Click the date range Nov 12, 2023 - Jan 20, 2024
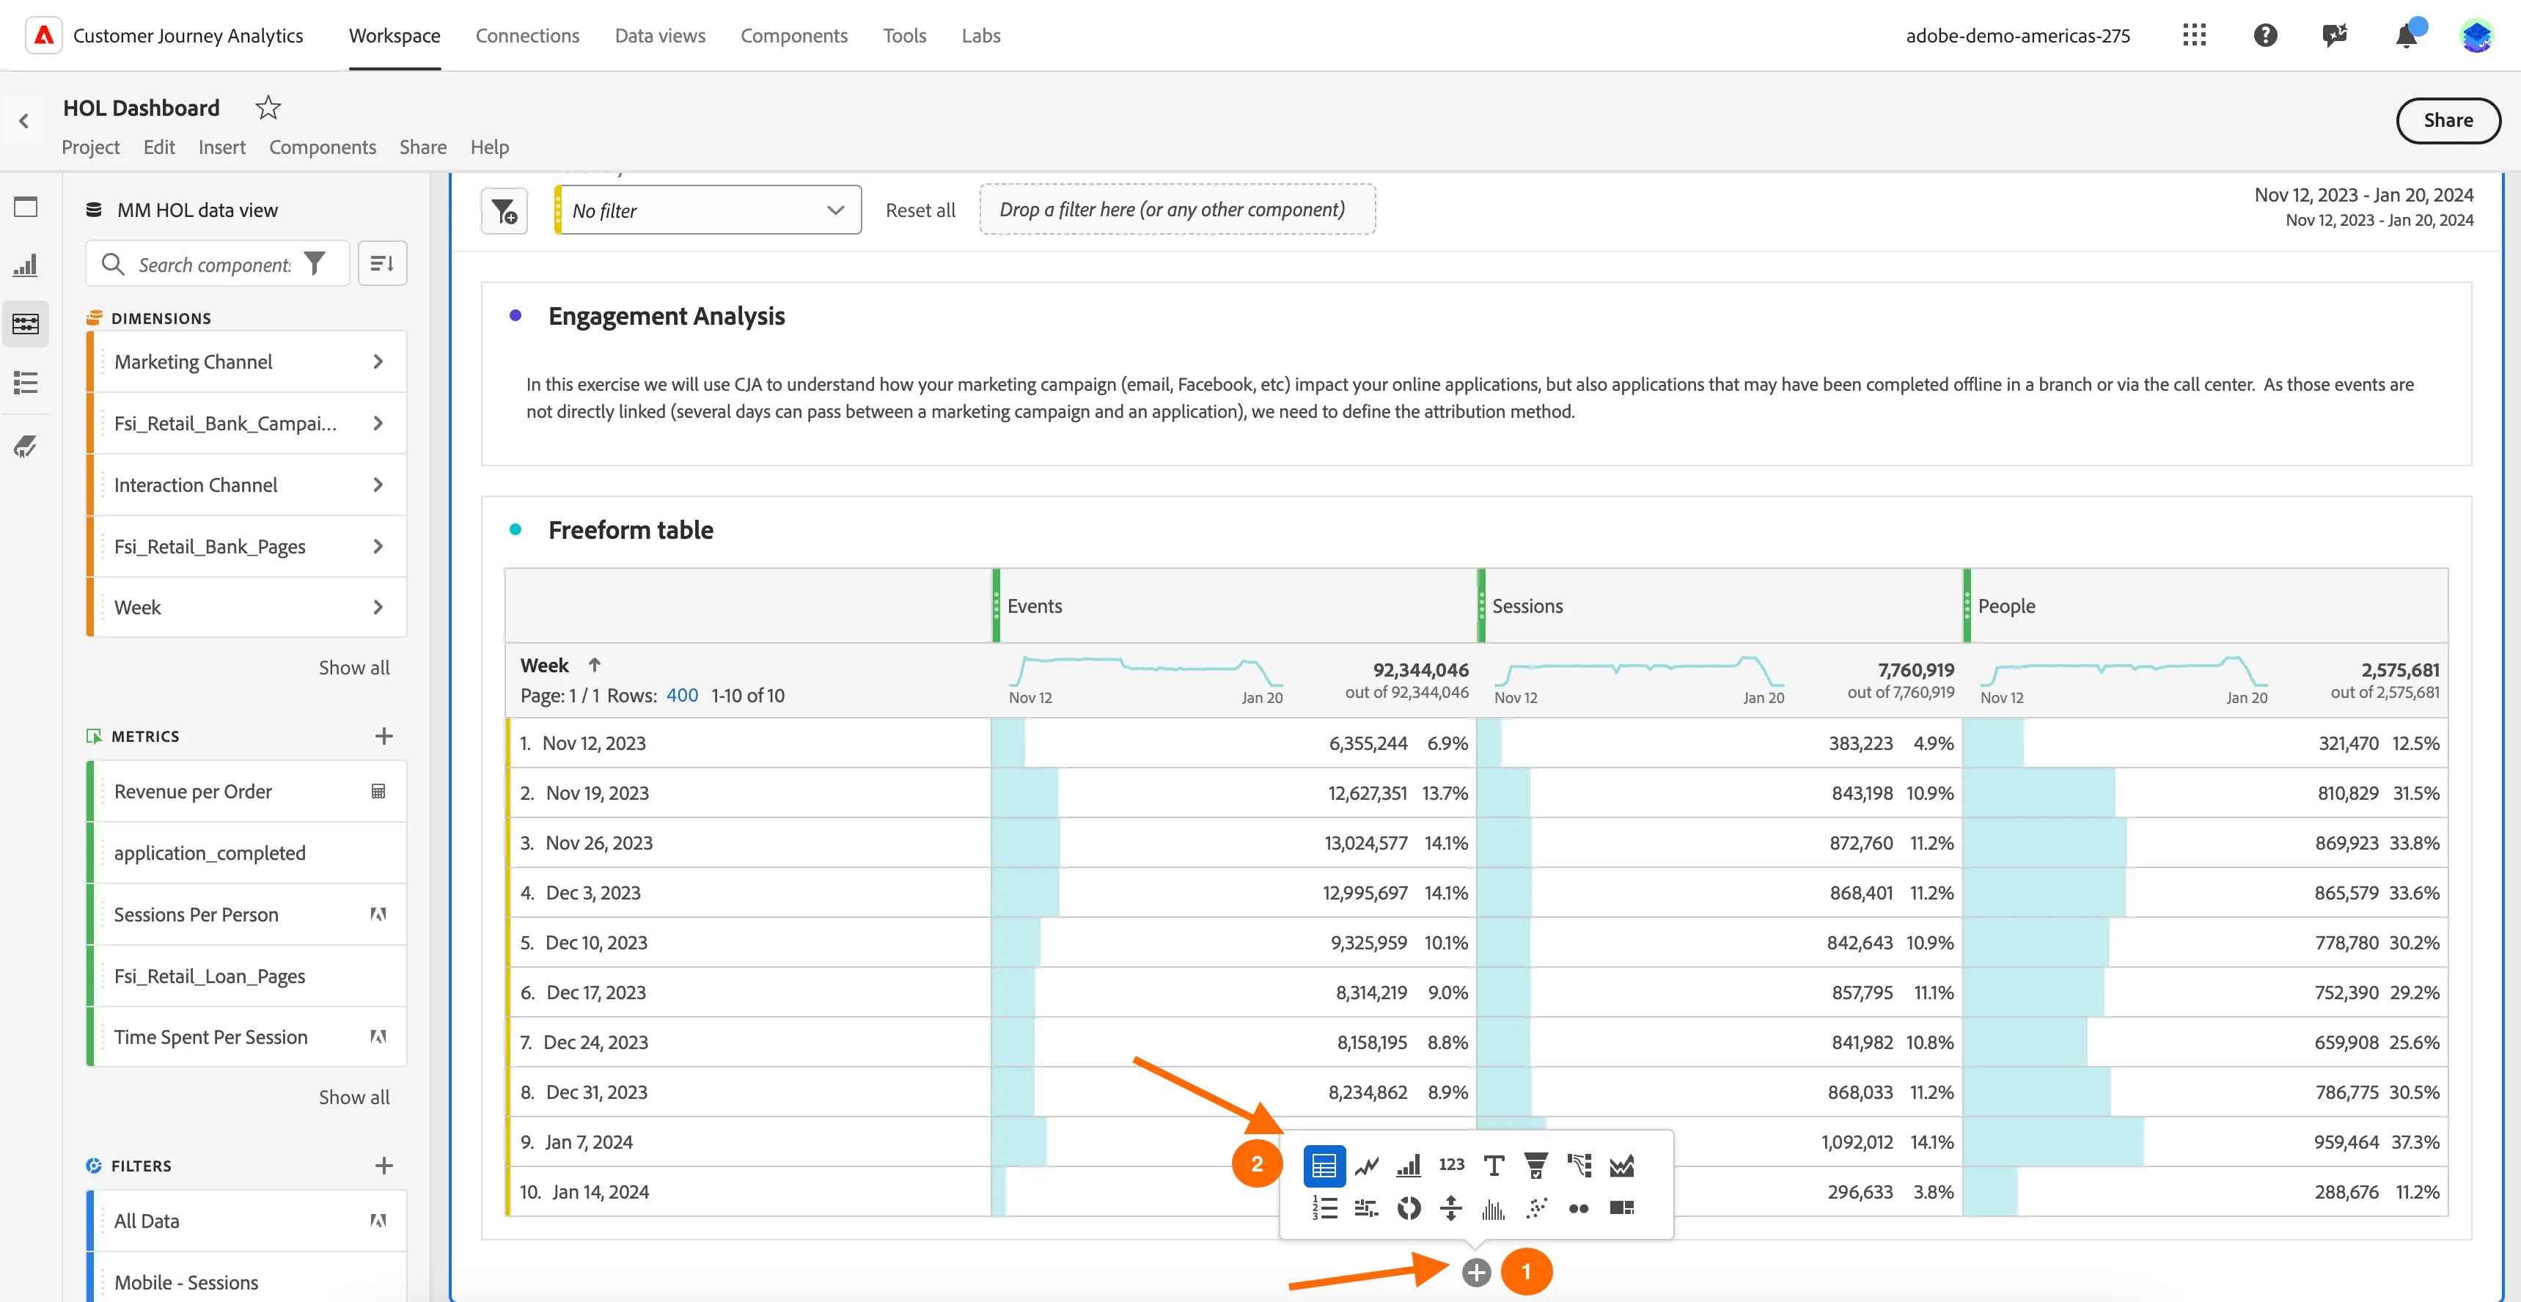Image resolution: width=2521 pixels, height=1302 pixels. [2363, 195]
